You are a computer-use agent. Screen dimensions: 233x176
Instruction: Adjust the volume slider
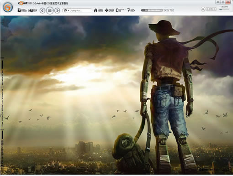[224, 10]
